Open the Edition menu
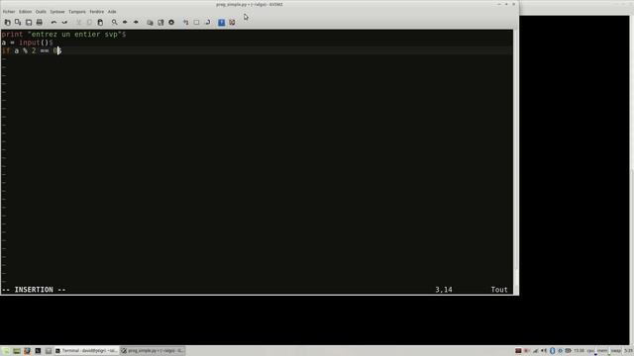Viewport: 634px width, 356px height. (x=25, y=12)
